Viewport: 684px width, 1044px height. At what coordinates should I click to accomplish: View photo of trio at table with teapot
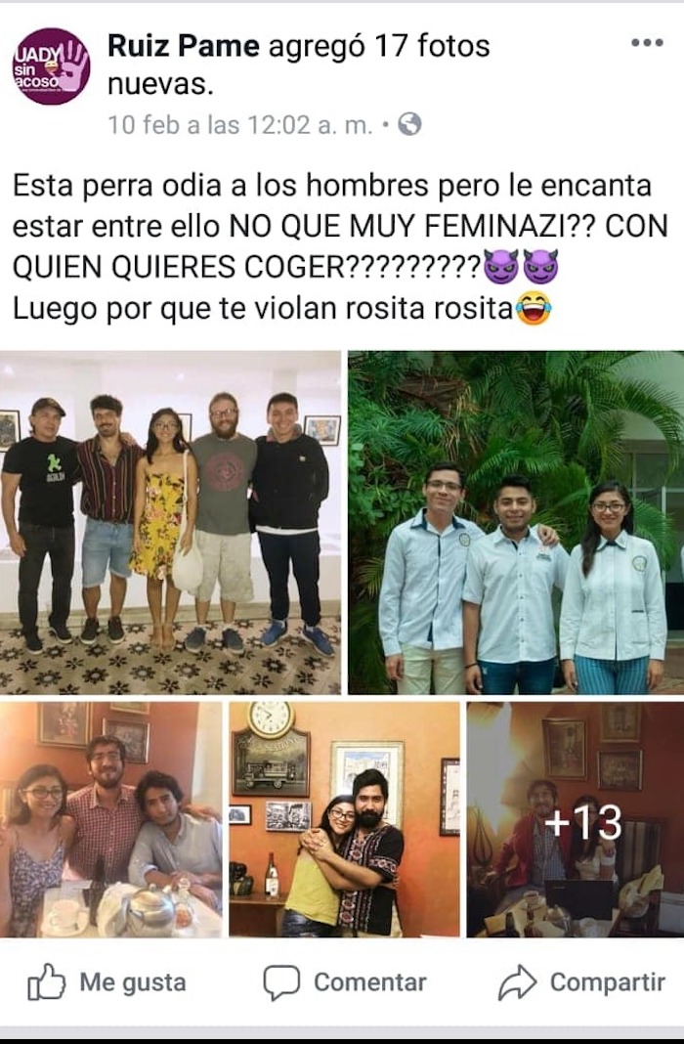(x=111, y=819)
